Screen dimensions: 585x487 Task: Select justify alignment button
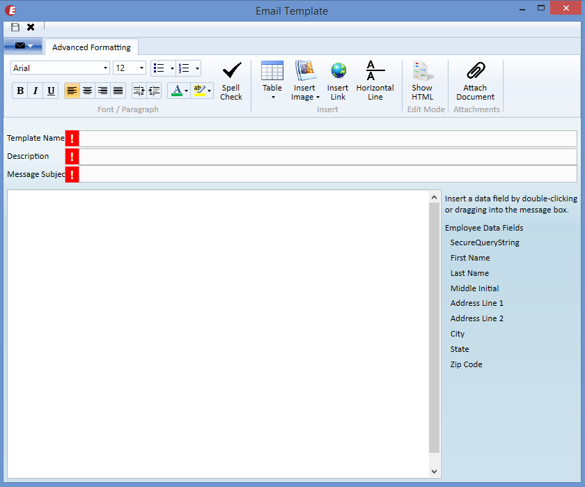coord(118,91)
